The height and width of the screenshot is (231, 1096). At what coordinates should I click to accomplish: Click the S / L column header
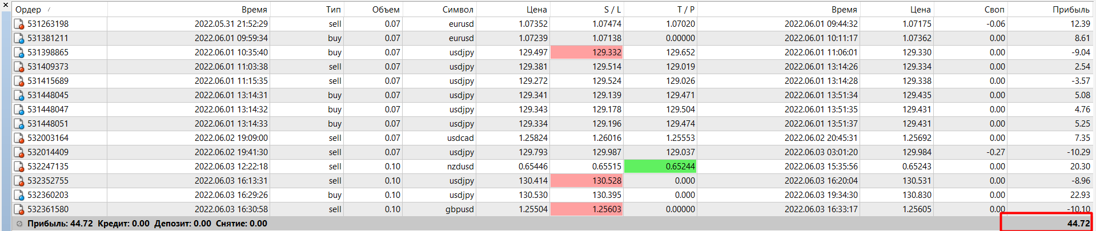(x=612, y=10)
